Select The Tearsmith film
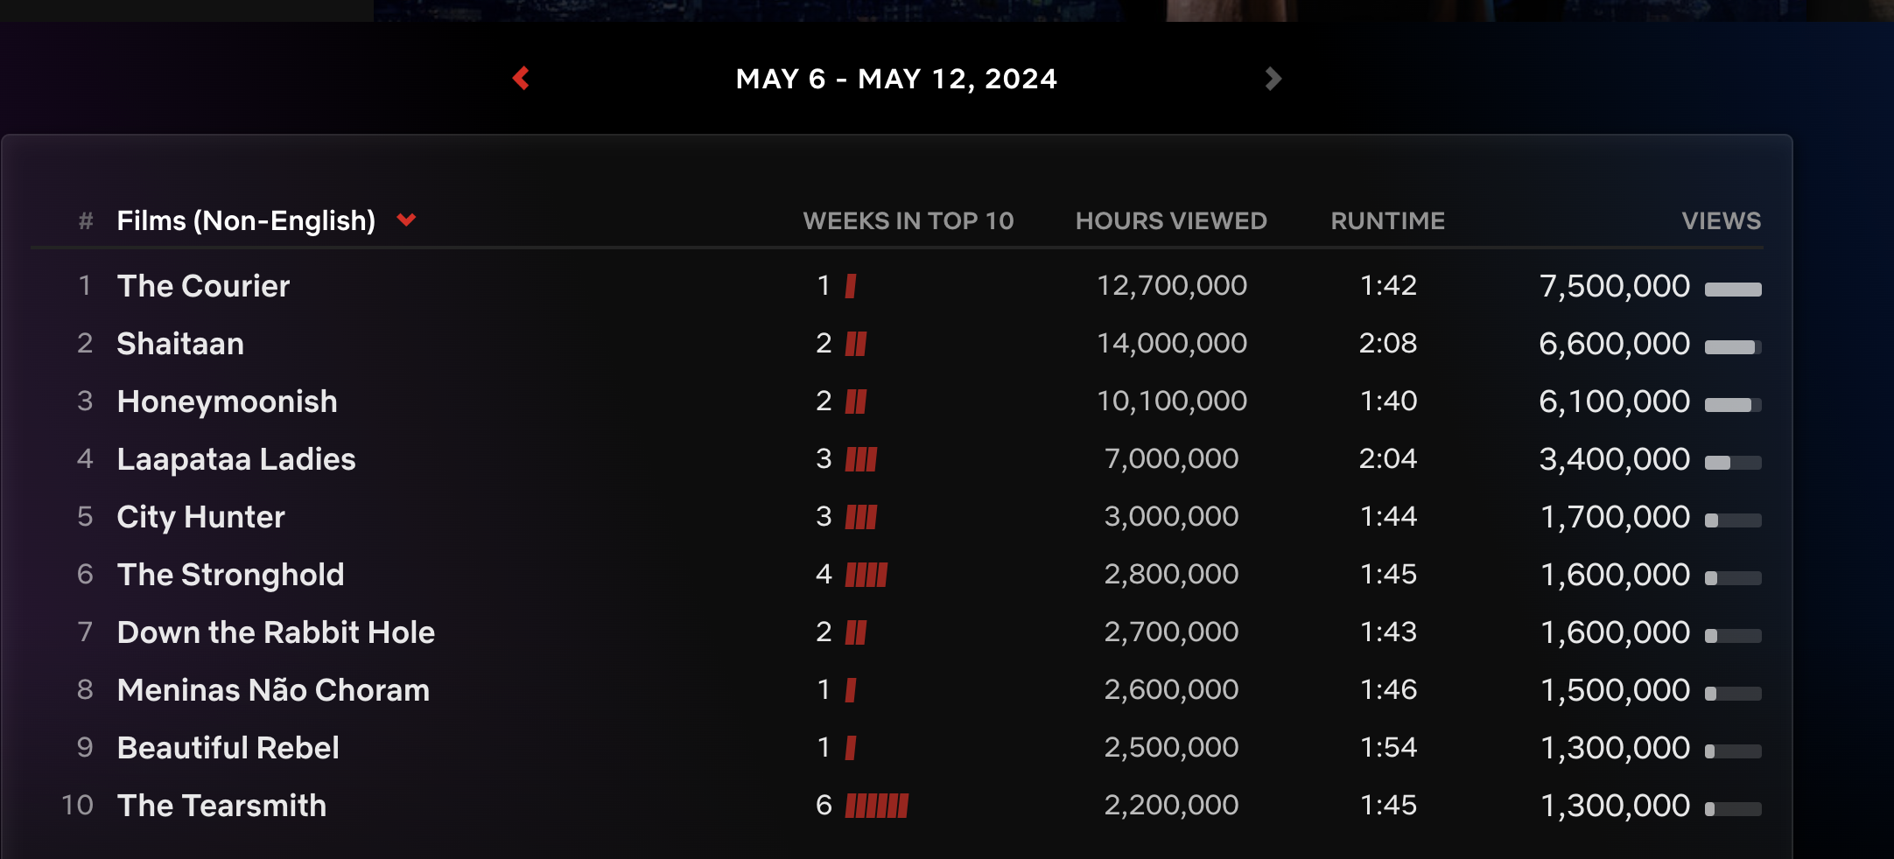Screen dimensions: 1894x859 pyautogui.click(x=222, y=806)
